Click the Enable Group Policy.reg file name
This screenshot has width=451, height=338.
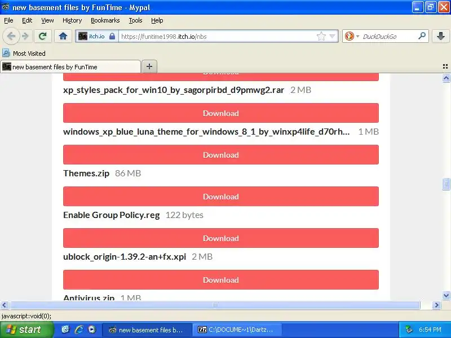111,215
